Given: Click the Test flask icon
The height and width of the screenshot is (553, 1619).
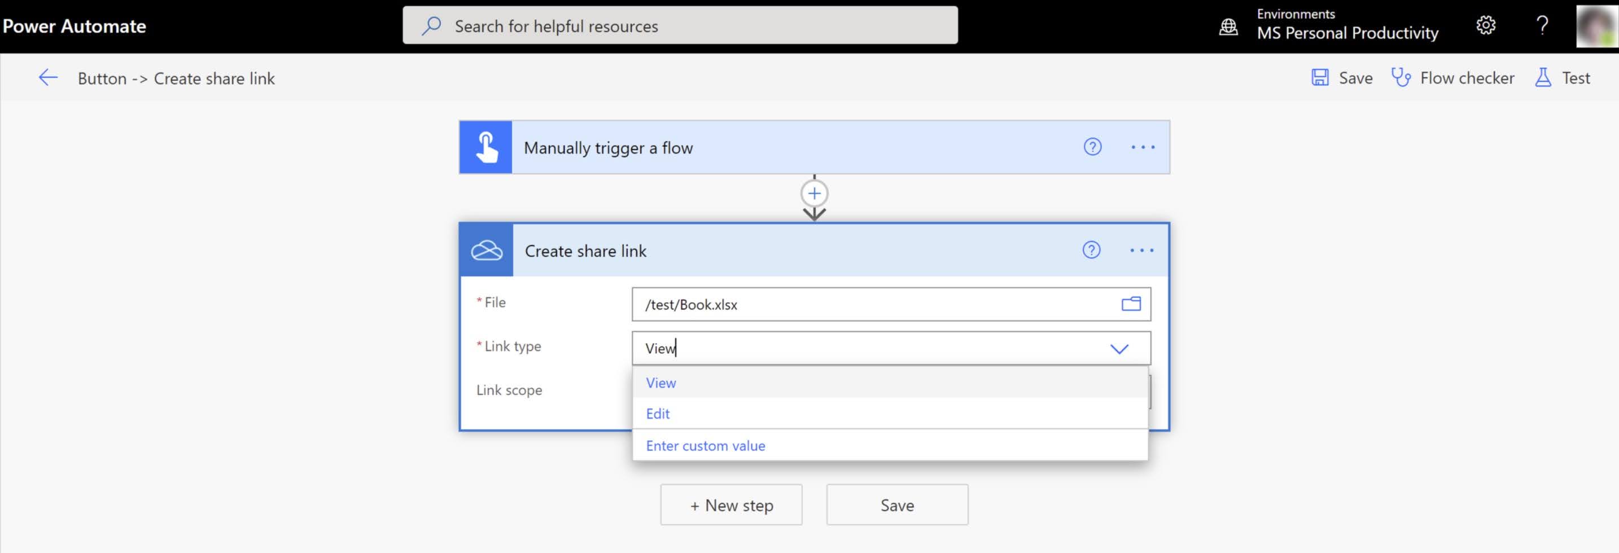Looking at the screenshot, I should [1543, 78].
